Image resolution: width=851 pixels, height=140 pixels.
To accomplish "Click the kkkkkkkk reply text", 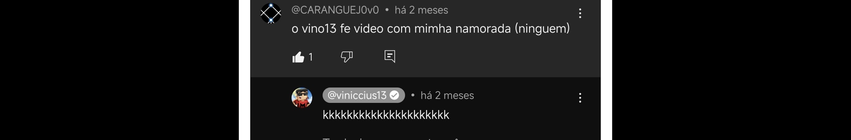I will 386,115.
